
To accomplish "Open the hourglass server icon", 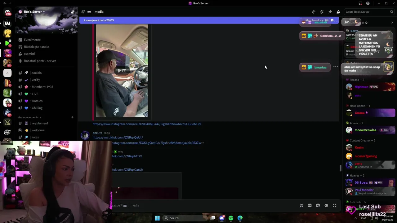I will coord(7,122).
